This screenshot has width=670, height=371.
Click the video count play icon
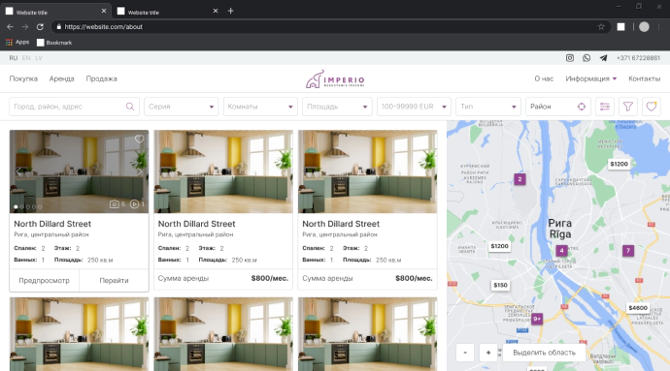(x=134, y=204)
